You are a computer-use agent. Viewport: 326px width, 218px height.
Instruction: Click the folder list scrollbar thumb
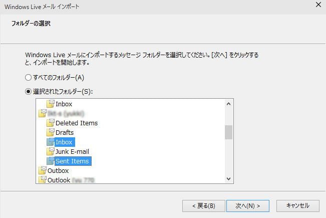coord(228,132)
